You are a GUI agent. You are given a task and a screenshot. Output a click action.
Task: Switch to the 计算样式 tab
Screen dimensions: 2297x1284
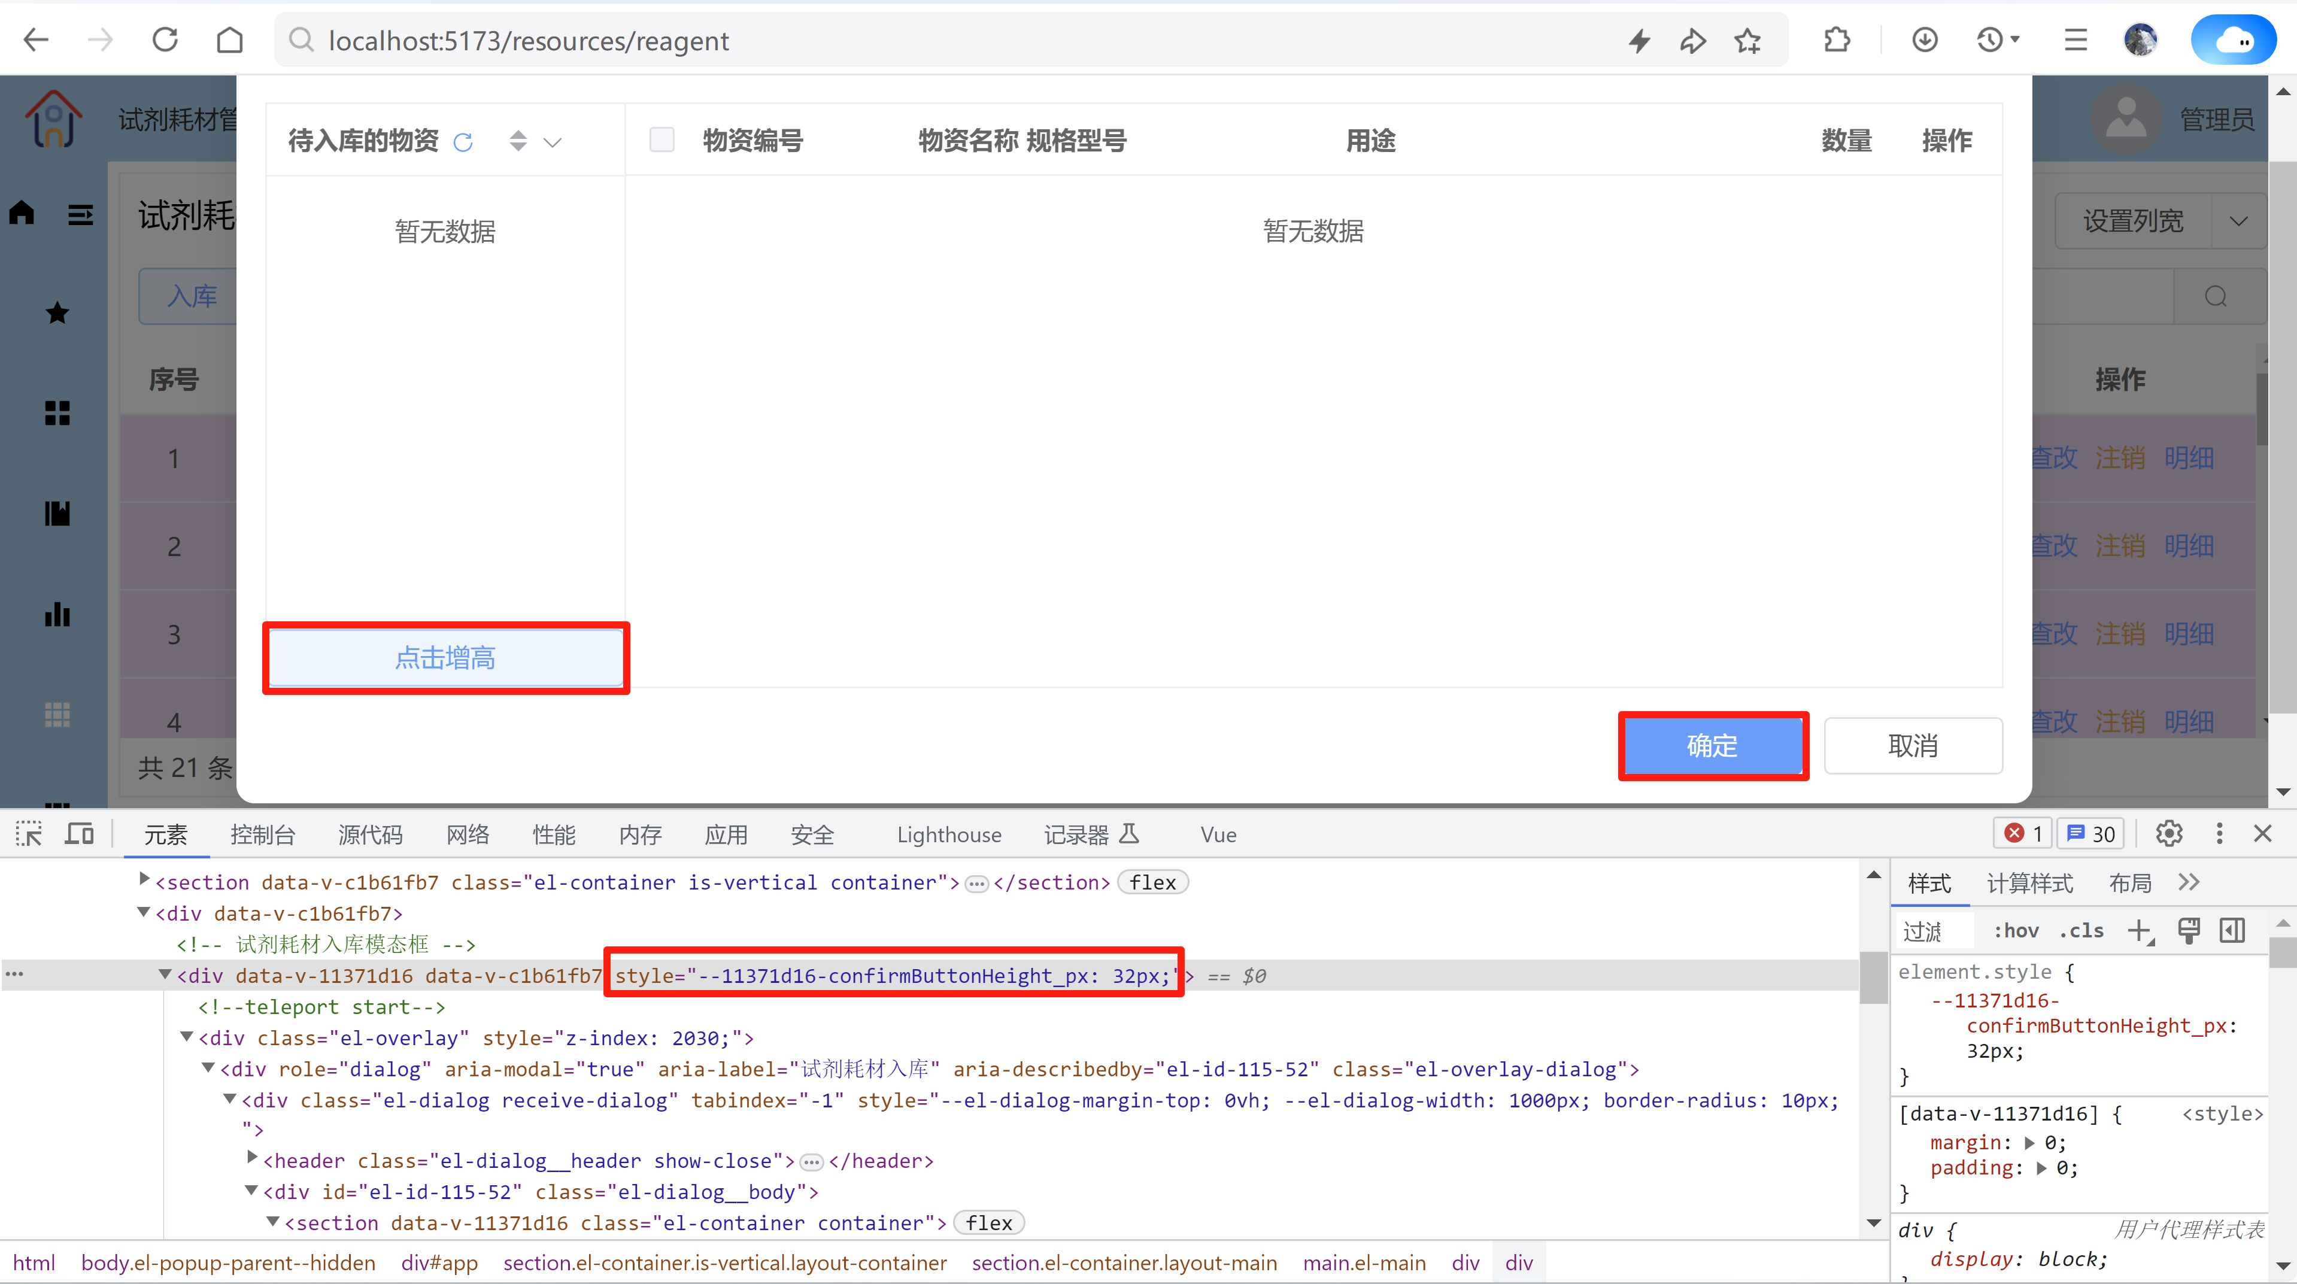[2031, 883]
